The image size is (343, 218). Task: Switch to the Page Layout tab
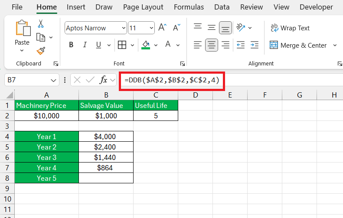pos(143,7)
